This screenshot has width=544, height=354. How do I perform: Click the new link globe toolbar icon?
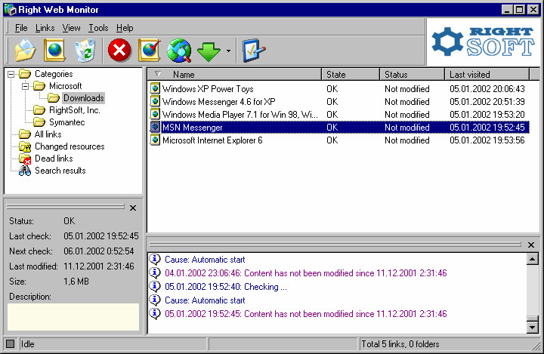(55, 51)
